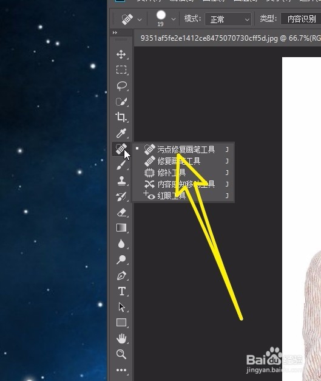Image resolution: width=321 pixels, height=381 pixels.
Task: Select the Quick Selection tool
Action: pos(121,102)
